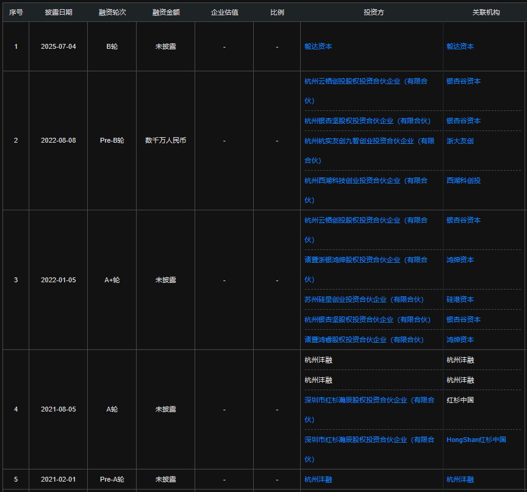This screenshot has height=492, width=527.
Task: Select the date 2021-08-05
Action: coord(59,409)
